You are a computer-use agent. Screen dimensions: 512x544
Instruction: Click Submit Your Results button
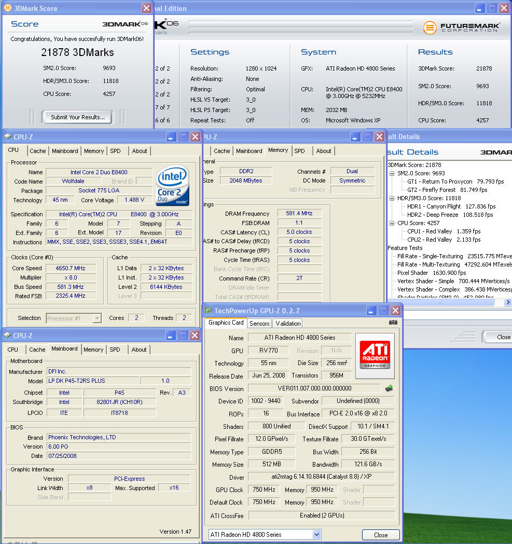[77, 117]
